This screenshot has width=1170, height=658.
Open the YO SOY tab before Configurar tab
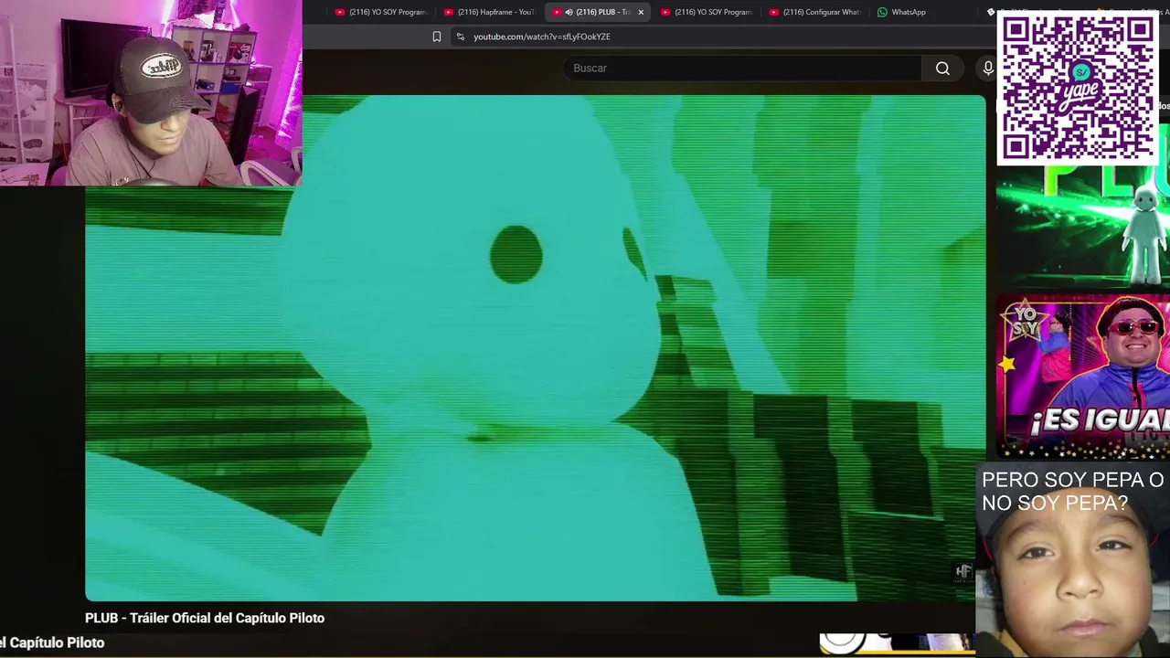pyautogui.click(x=706, y=12)
